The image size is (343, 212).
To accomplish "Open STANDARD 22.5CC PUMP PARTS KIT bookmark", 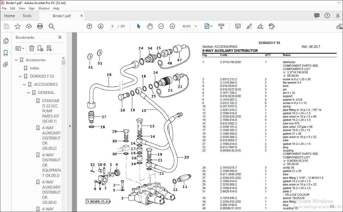I will pyautogui.click(x=51, y=111).
